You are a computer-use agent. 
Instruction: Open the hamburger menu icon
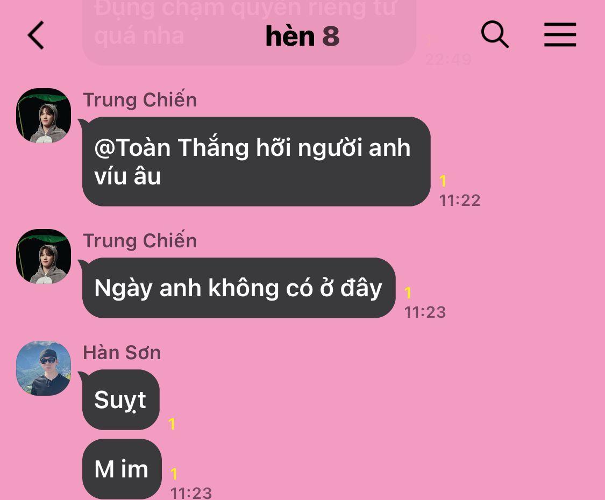(560, 34)
